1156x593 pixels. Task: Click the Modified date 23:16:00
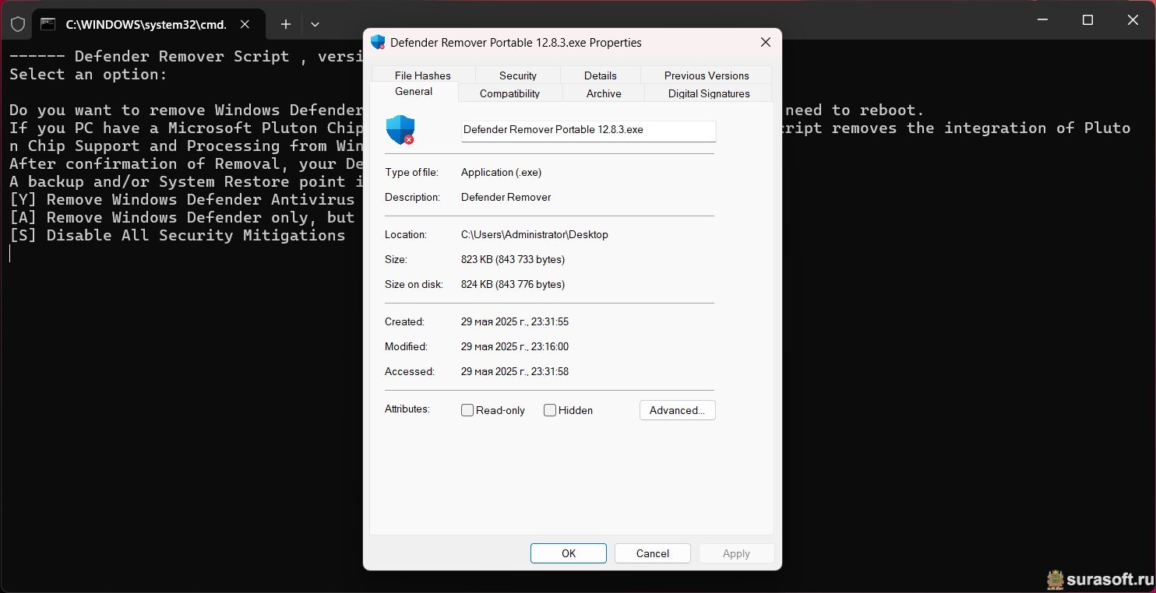click(515, 346)
